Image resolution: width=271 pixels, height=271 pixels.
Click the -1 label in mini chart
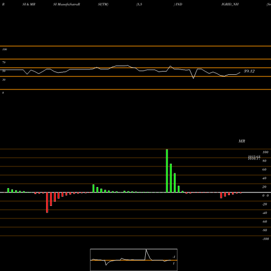(174, 257)
